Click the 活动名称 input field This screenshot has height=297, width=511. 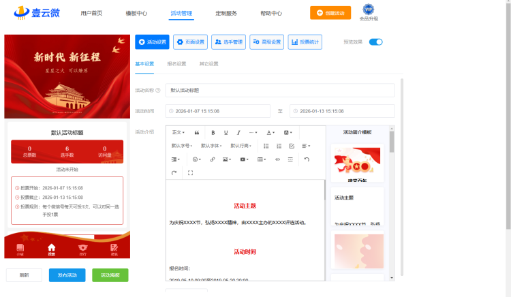point(279,90)
